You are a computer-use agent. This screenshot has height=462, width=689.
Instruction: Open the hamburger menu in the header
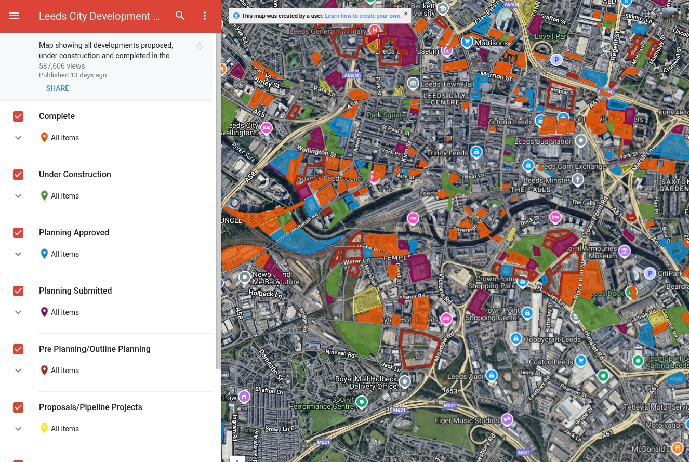pyautogui.click(x=14, y=16)
